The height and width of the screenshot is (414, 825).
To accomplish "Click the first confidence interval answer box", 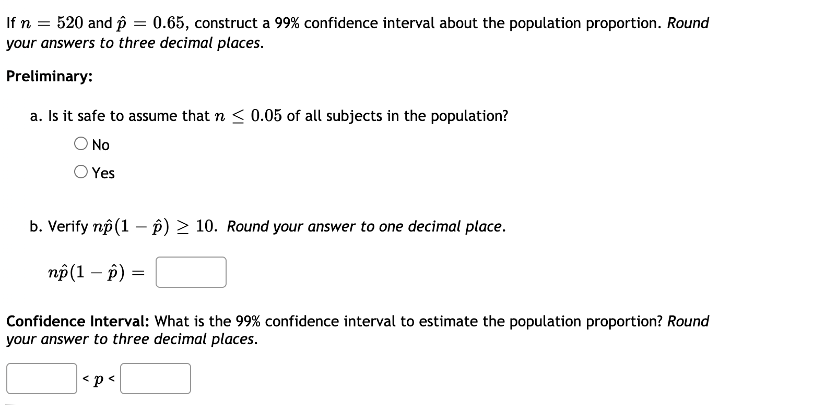I will click(x=41, y=379).
